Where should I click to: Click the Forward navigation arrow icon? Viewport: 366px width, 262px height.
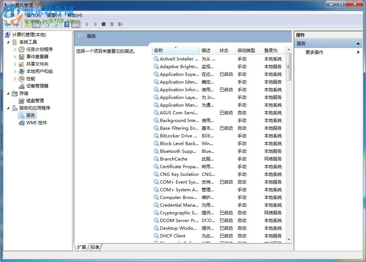tap(16, 24)
